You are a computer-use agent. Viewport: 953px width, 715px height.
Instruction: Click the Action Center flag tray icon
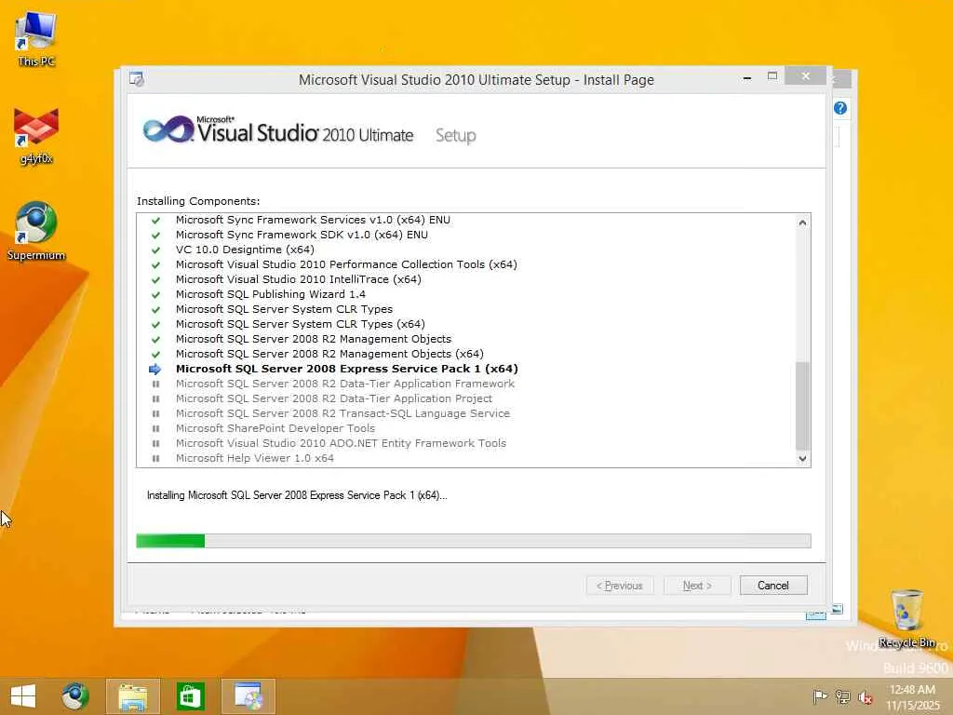pyautogui.click(x=820, y=696)
